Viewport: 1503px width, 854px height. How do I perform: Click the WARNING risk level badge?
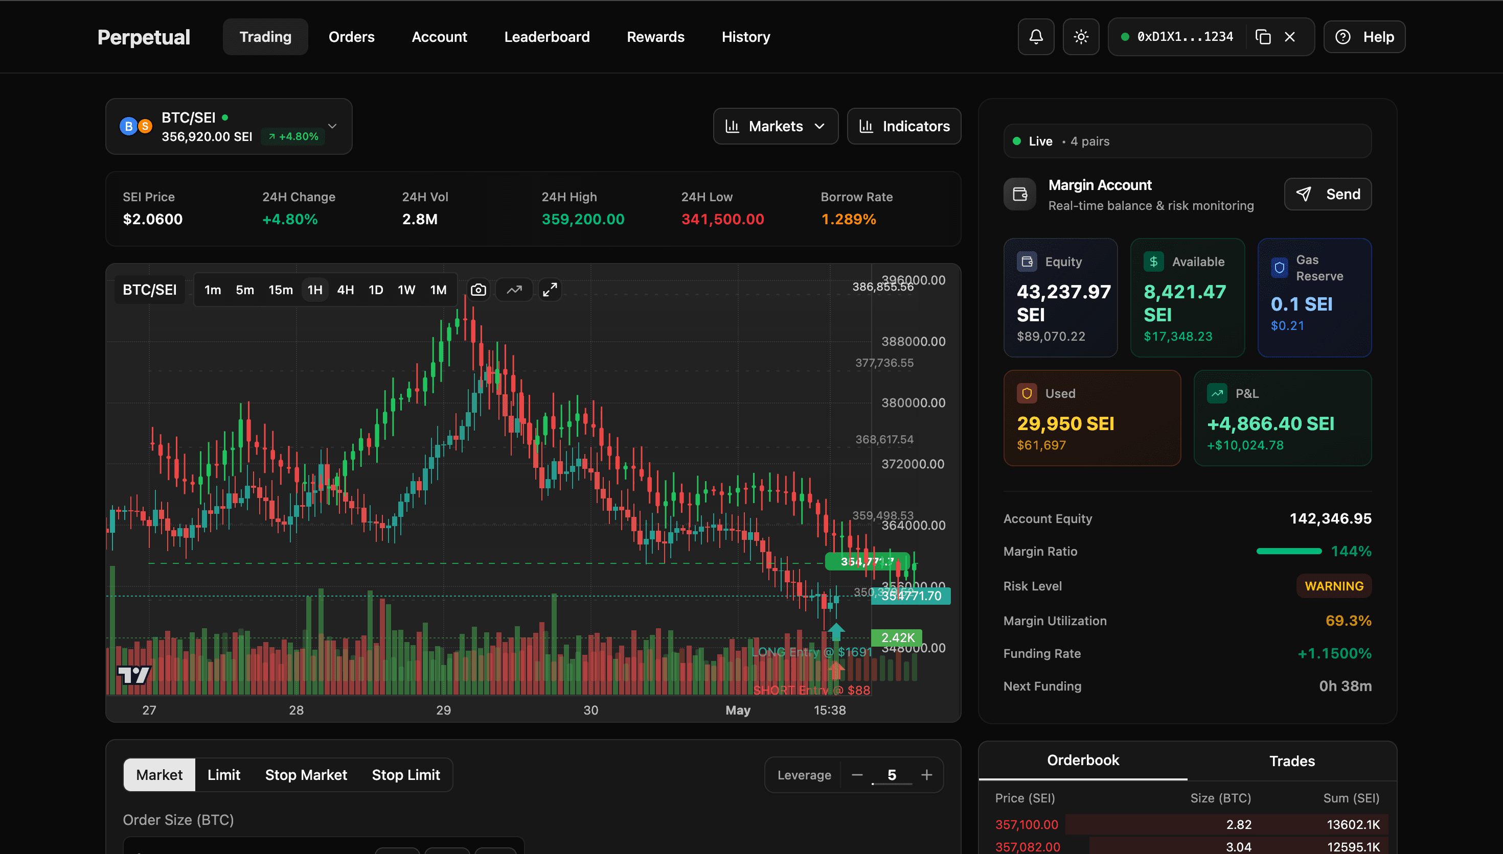tap(1334, 586)
